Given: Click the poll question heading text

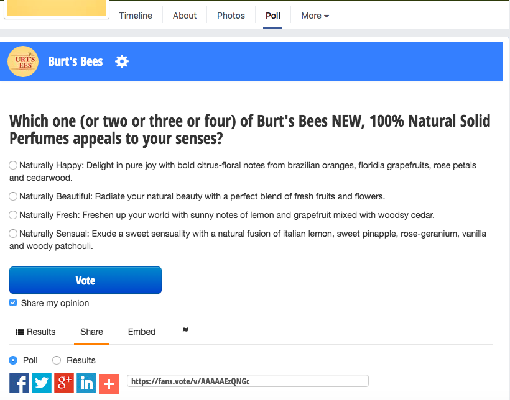Looking at the screenshot, I should 250,130.
